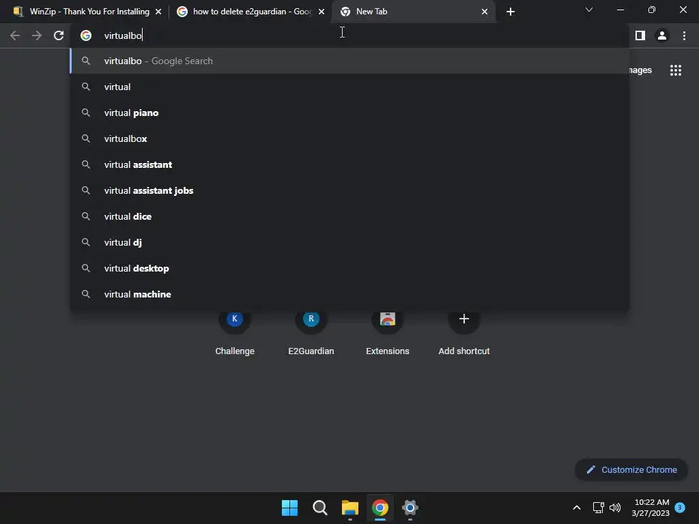Open the profile avatar icon
Viewport: 699px width, 524px height.
coord(662,35)
